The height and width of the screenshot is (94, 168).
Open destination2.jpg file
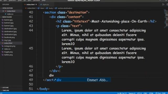[x=10, y=31]
